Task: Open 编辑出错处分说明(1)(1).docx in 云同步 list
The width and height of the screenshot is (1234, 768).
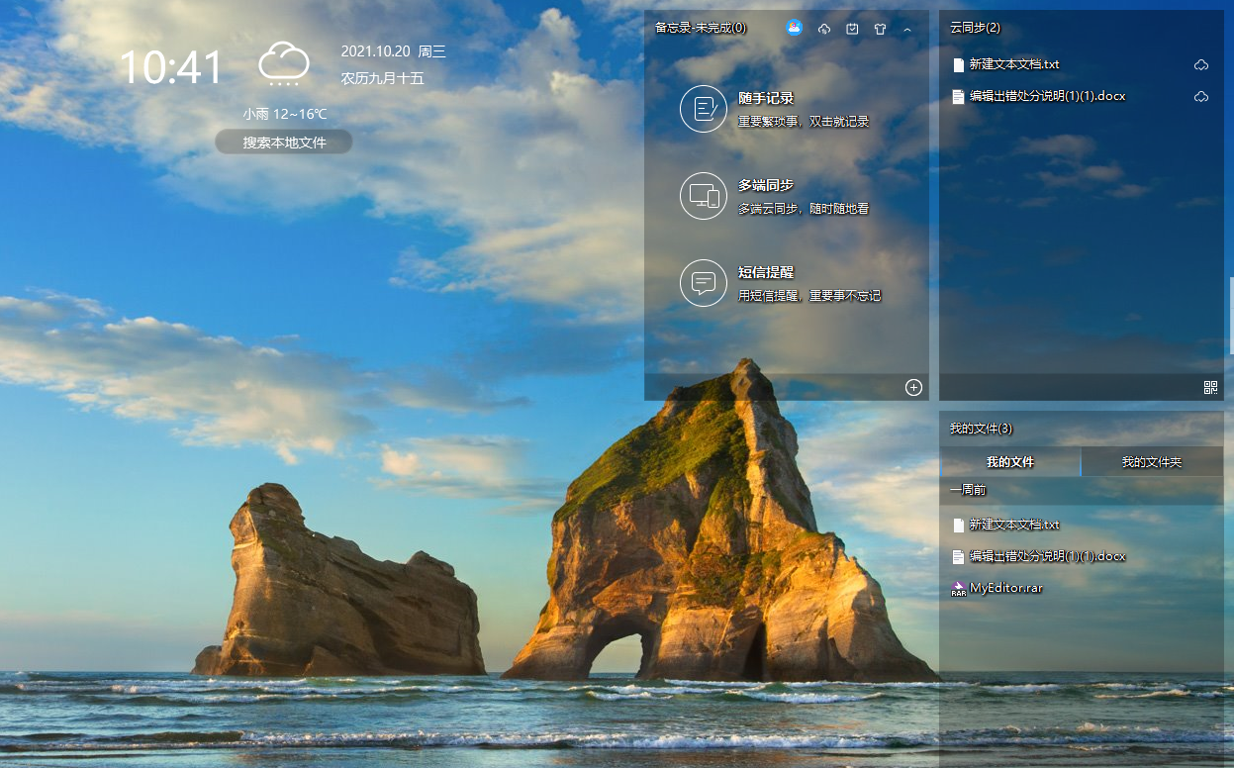Action: coord(1047,96)
